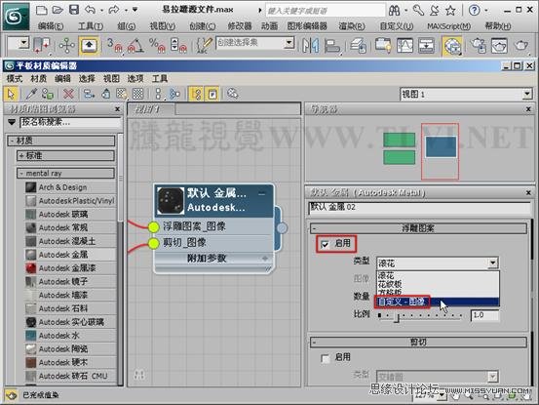The width and height of the screenshot is (539, 405).
Task: Click the binoculars search icon
Action: 395,11
